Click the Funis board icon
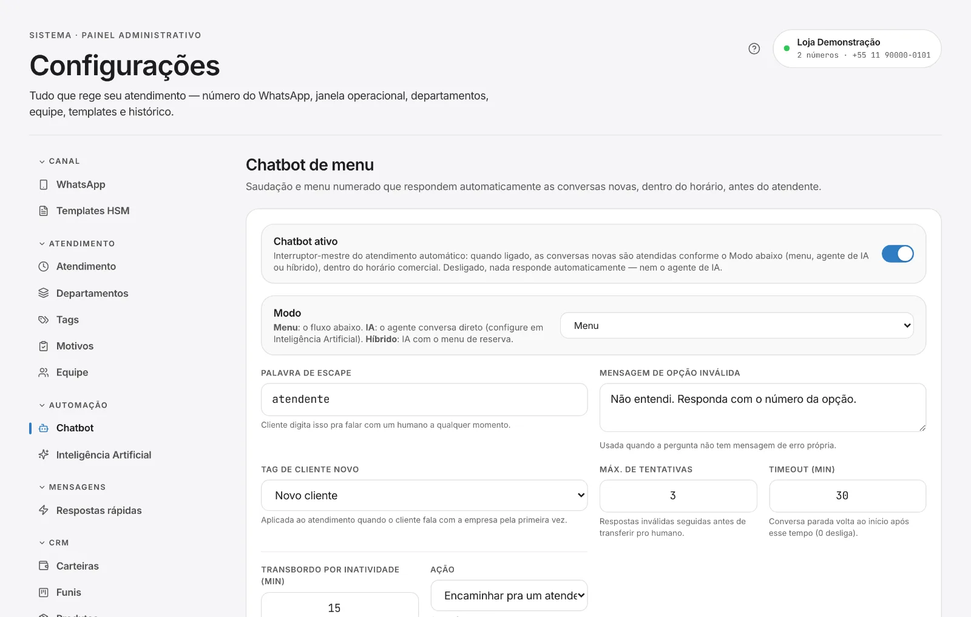The width and height of the screenshot is (971, 617). coord(44,592)
